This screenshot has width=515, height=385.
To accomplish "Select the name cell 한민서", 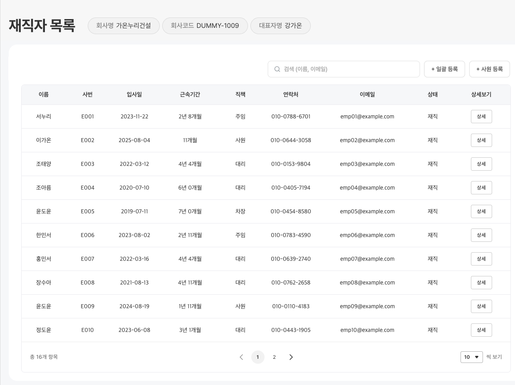I will [x=44, y=235].
